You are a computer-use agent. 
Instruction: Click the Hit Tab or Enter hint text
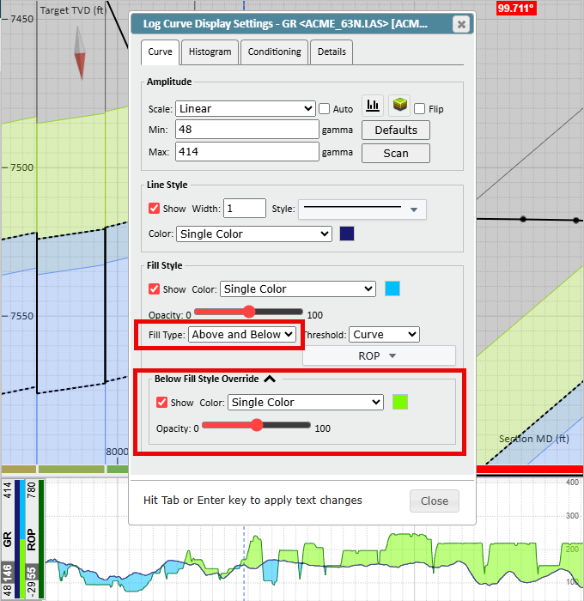pos(252,501)
